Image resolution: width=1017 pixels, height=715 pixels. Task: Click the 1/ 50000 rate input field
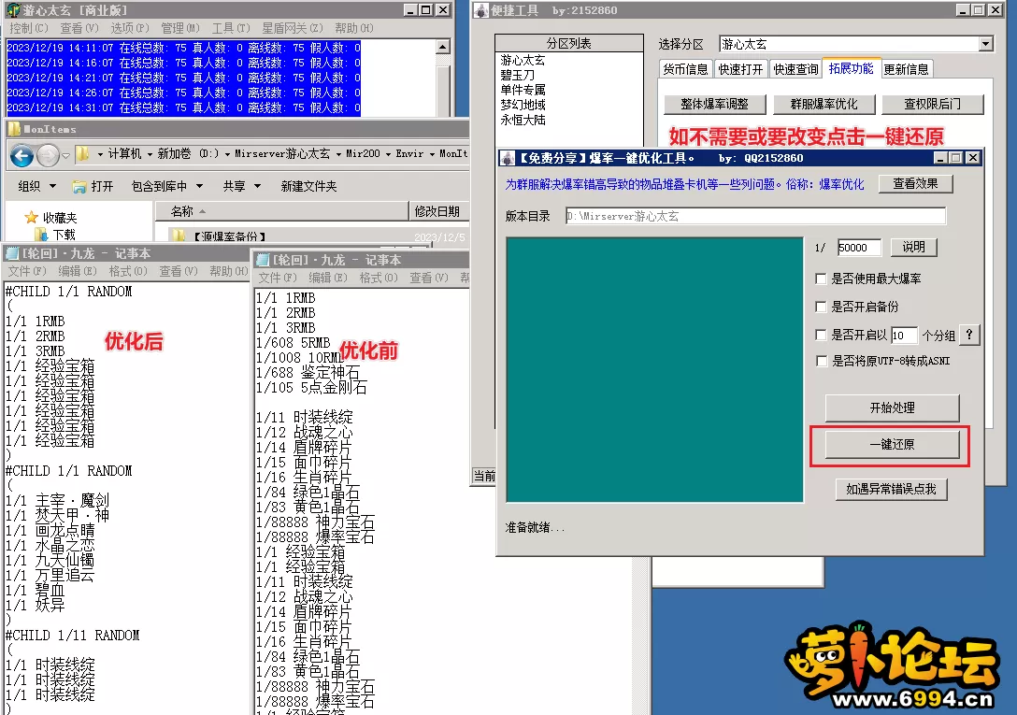click(859, 247)
